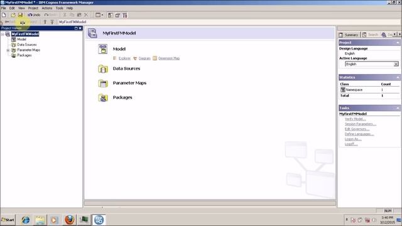Click the large Model icon in main pane

coord(103,49)
